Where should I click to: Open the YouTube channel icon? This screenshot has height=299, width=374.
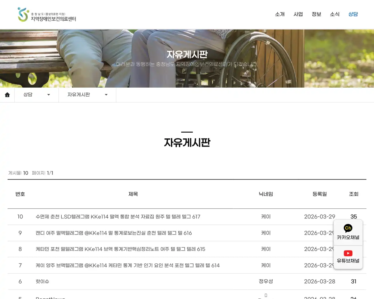point(348,253)
